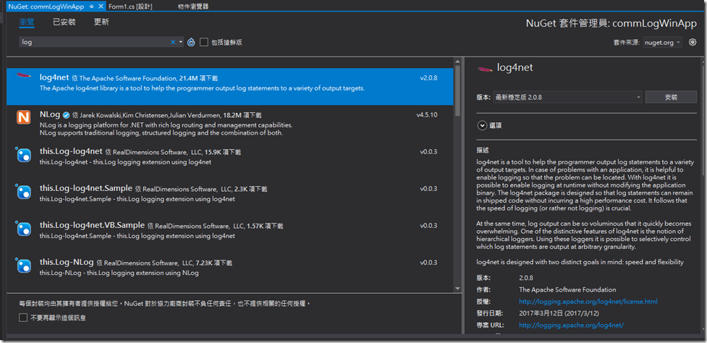Click the Install (安裝) button
Image resolution: width=707 pixels, height=343 pixels.
point(671,97)
